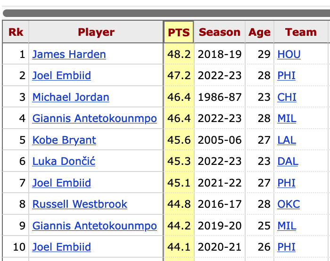Screen dimensions: 330x261
Task: Sort table by Player column header
Action: 96,33
